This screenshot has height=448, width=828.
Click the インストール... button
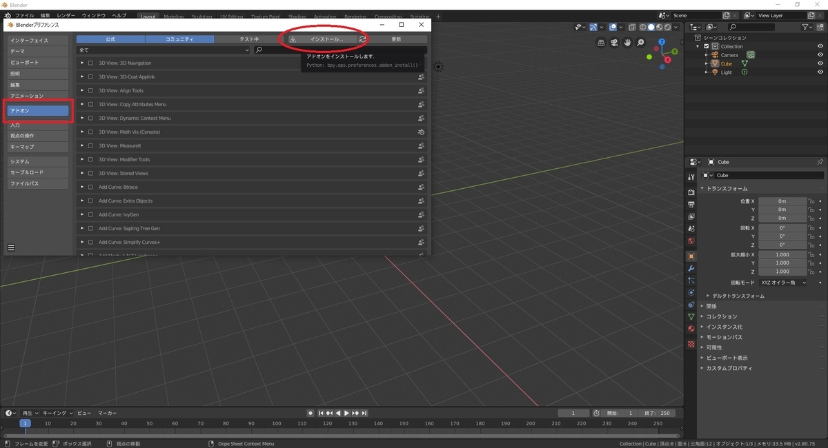click(322, 39)
